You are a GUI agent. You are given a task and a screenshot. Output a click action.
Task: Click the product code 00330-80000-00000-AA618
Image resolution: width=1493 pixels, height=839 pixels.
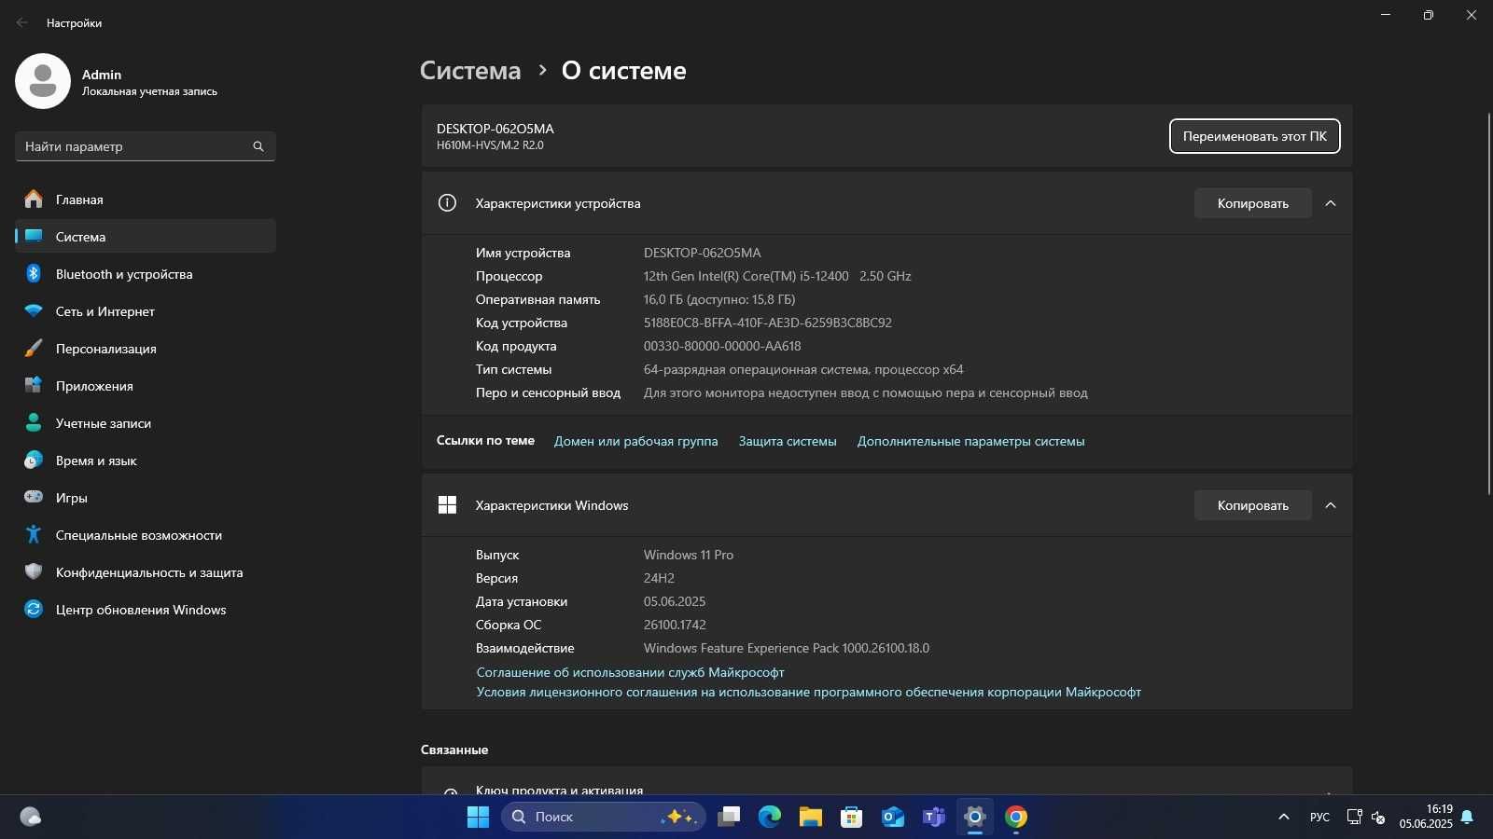tap(722, 346)
